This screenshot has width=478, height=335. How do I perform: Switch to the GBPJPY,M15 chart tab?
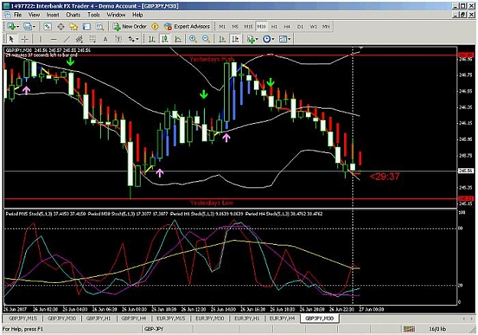pyautogui.click(x=23, y=318)
